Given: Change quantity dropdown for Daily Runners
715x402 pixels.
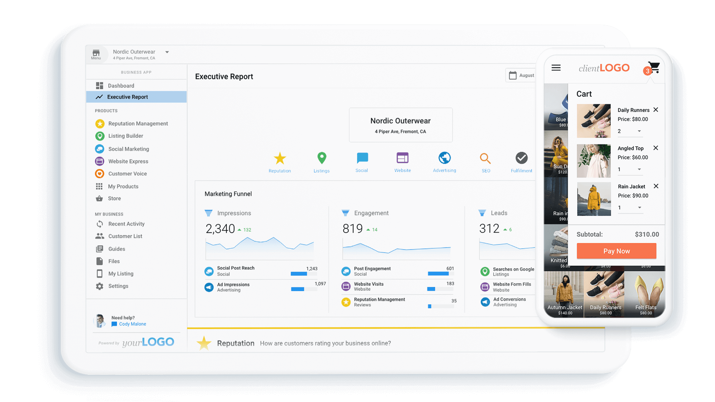Looking at the screenshot, I should pos(630,131).
